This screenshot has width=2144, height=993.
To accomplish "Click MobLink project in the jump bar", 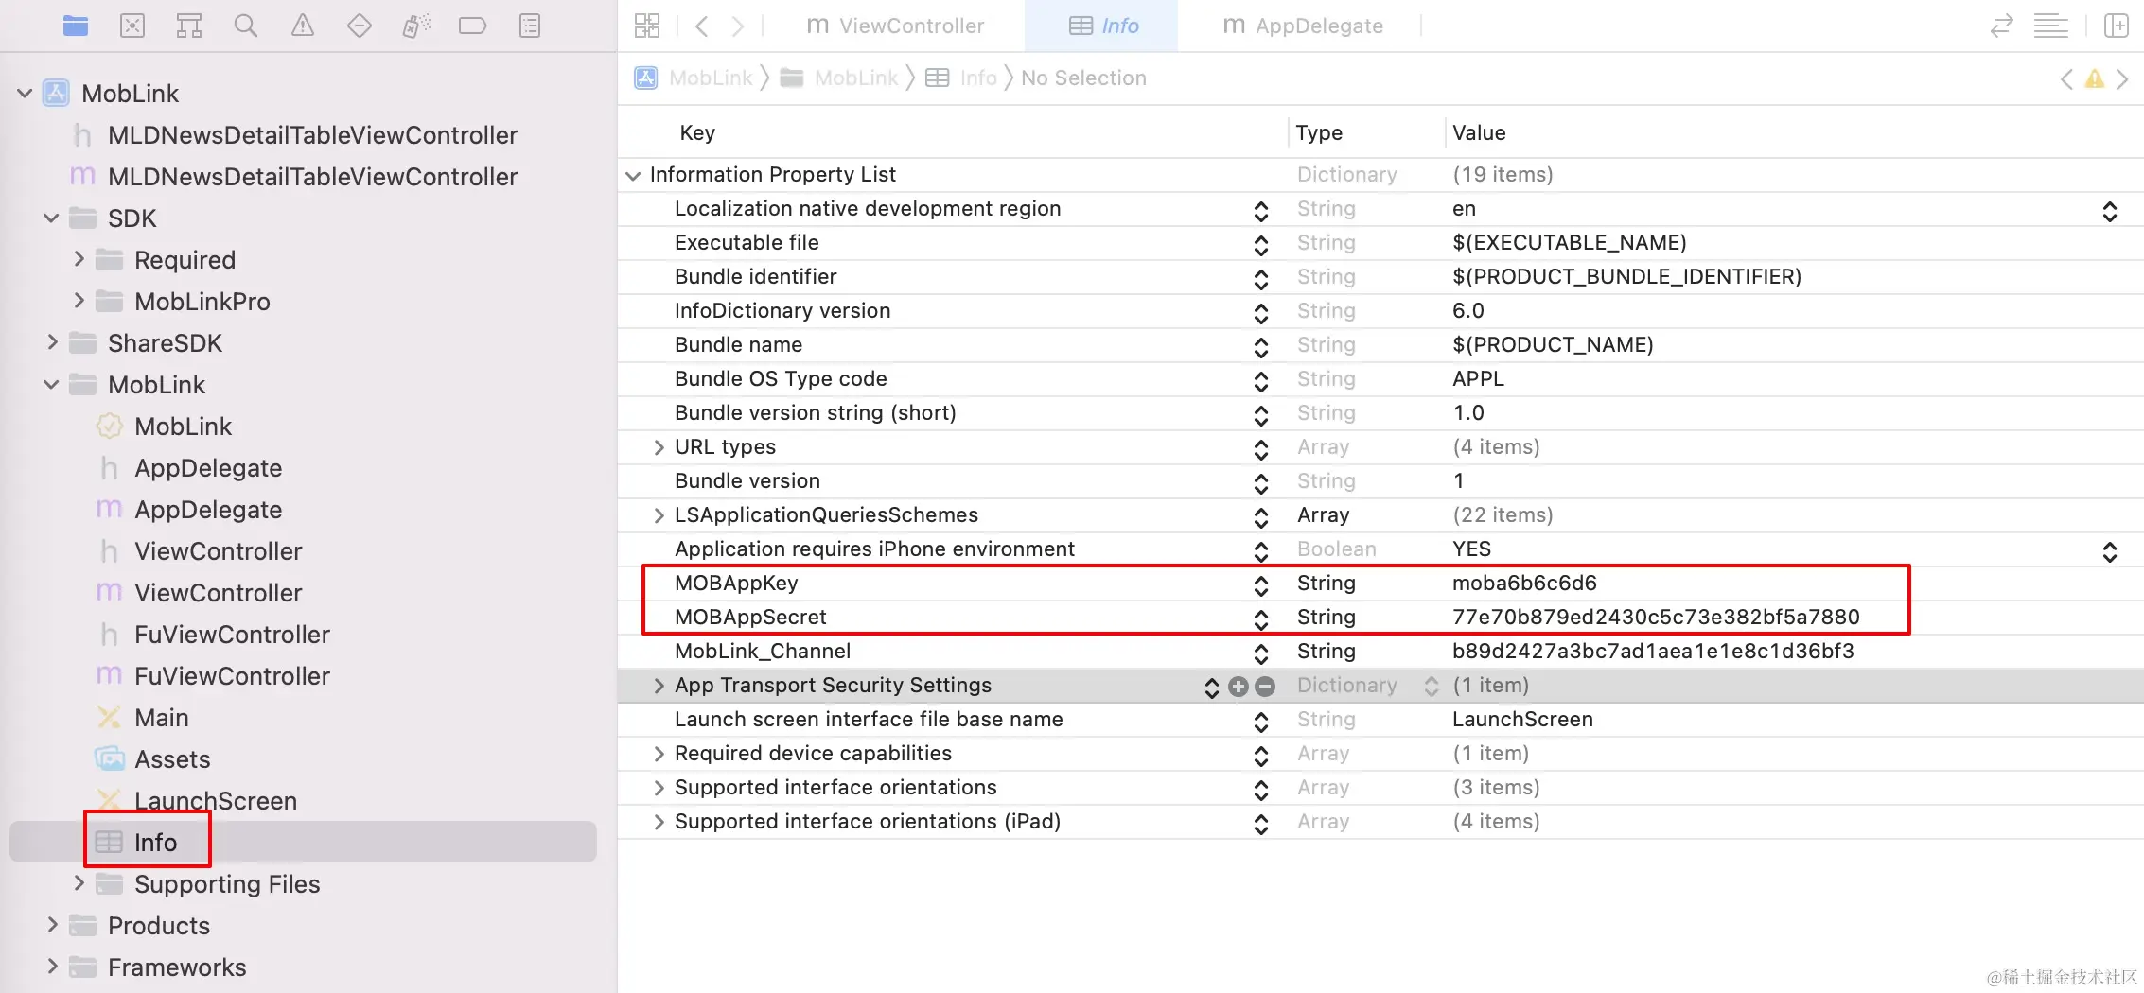I will pos(694,78).
